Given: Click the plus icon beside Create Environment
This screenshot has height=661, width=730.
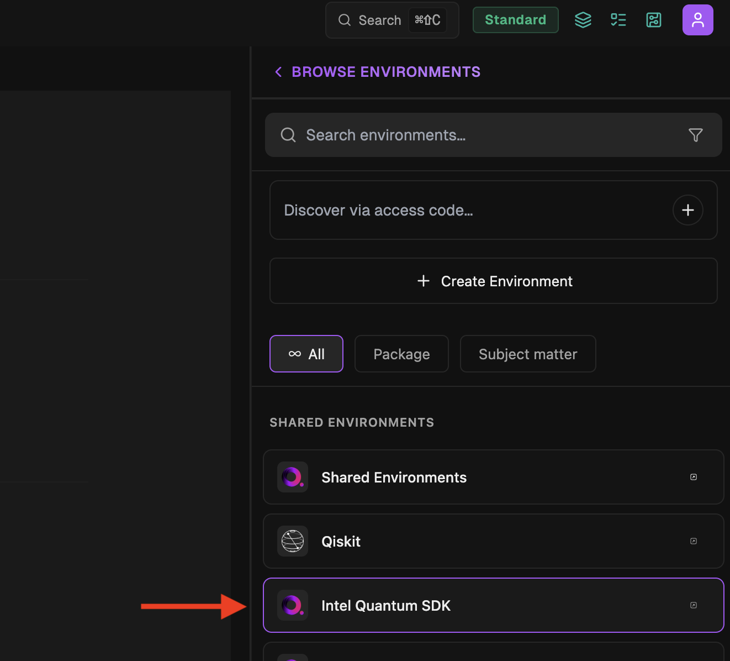Looking at the screenshot, I should pyautogui.click(x=424, y=281).
